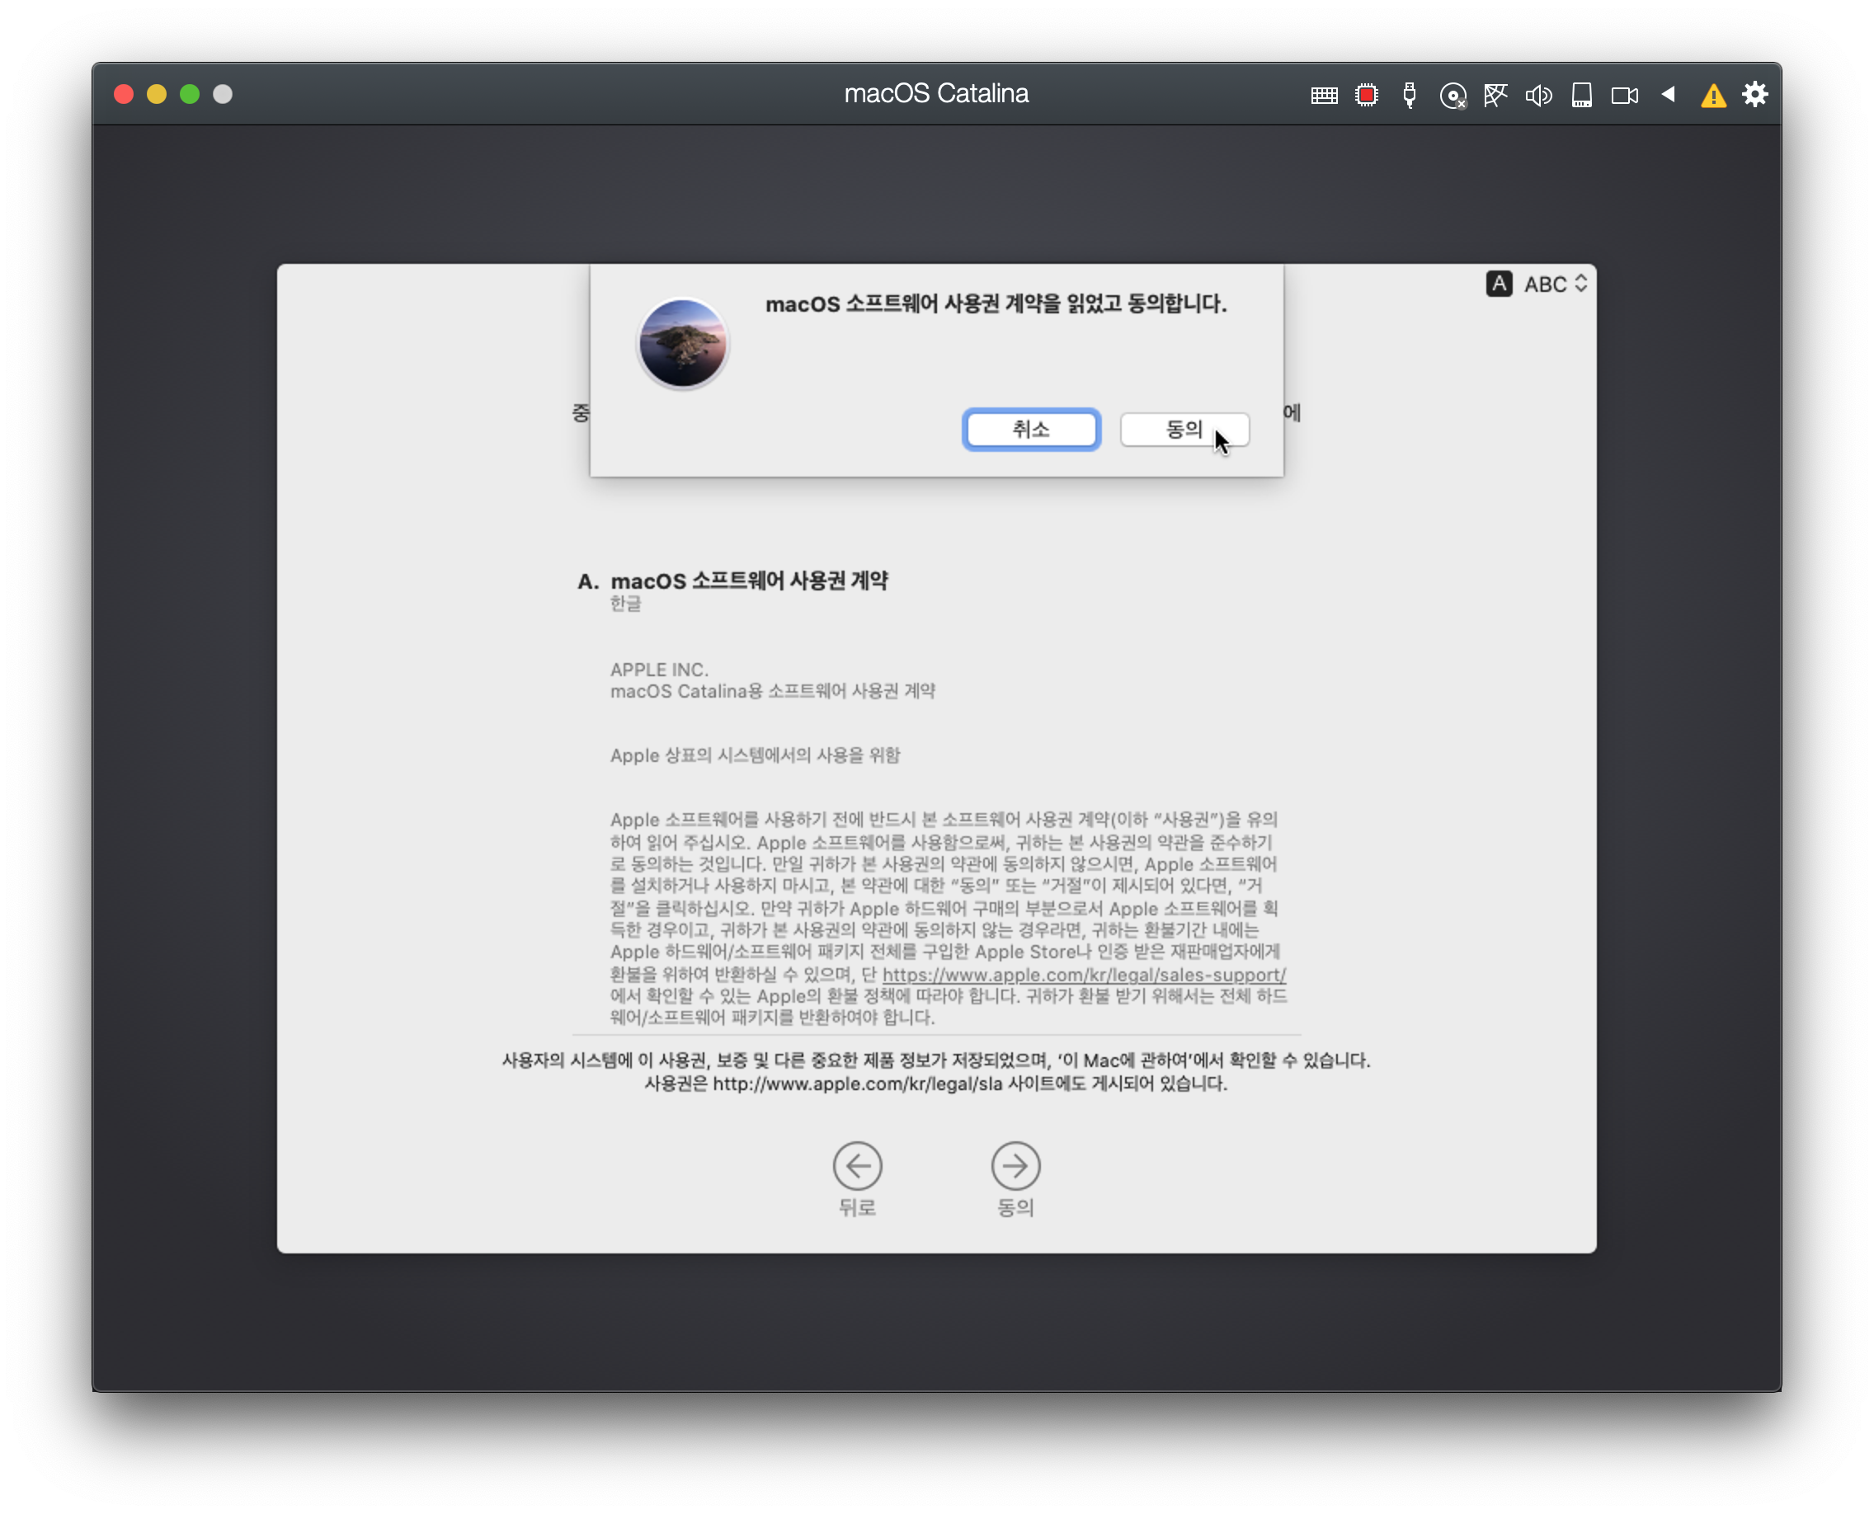The width and height of the screenshot is (1874, 1514).
Task: Click the yellow warning triangle icon
Action: coord(1713,95)
